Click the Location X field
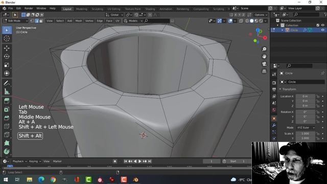This screenshot has height=184, width=327. tap(306, 96)
